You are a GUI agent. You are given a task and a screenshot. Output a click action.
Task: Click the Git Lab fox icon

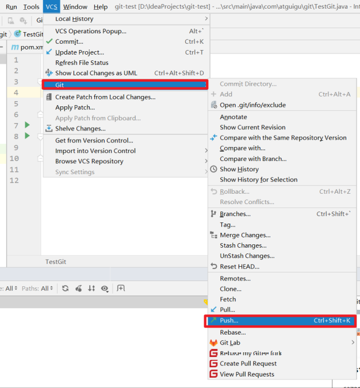[213, 343]
